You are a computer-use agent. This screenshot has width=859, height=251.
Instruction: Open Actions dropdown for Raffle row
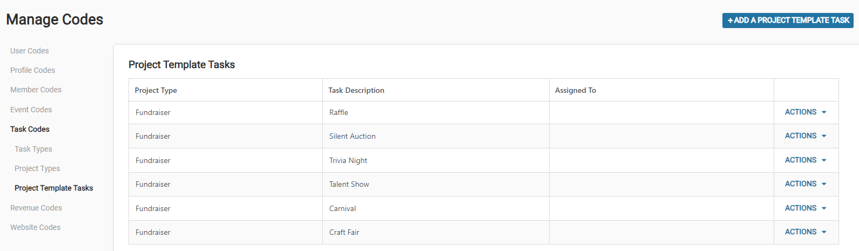point(806,112)
